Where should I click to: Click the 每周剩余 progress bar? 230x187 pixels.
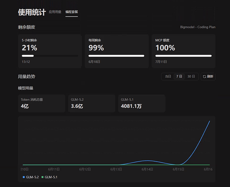point(116,56)
